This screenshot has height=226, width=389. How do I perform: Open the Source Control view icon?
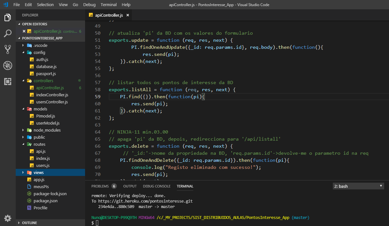[8, 49]
